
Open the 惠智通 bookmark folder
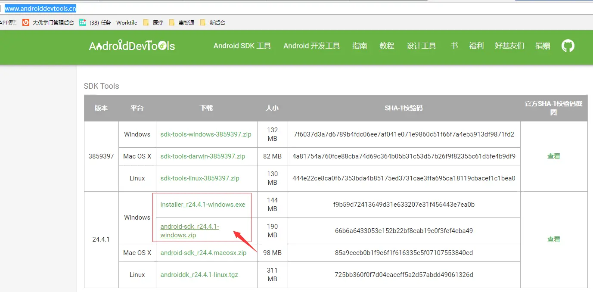[x=182, y=22]
